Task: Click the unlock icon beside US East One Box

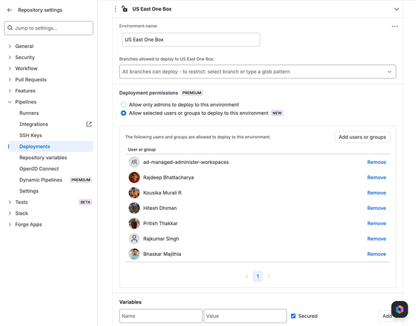Action: [x=124, y=9]
